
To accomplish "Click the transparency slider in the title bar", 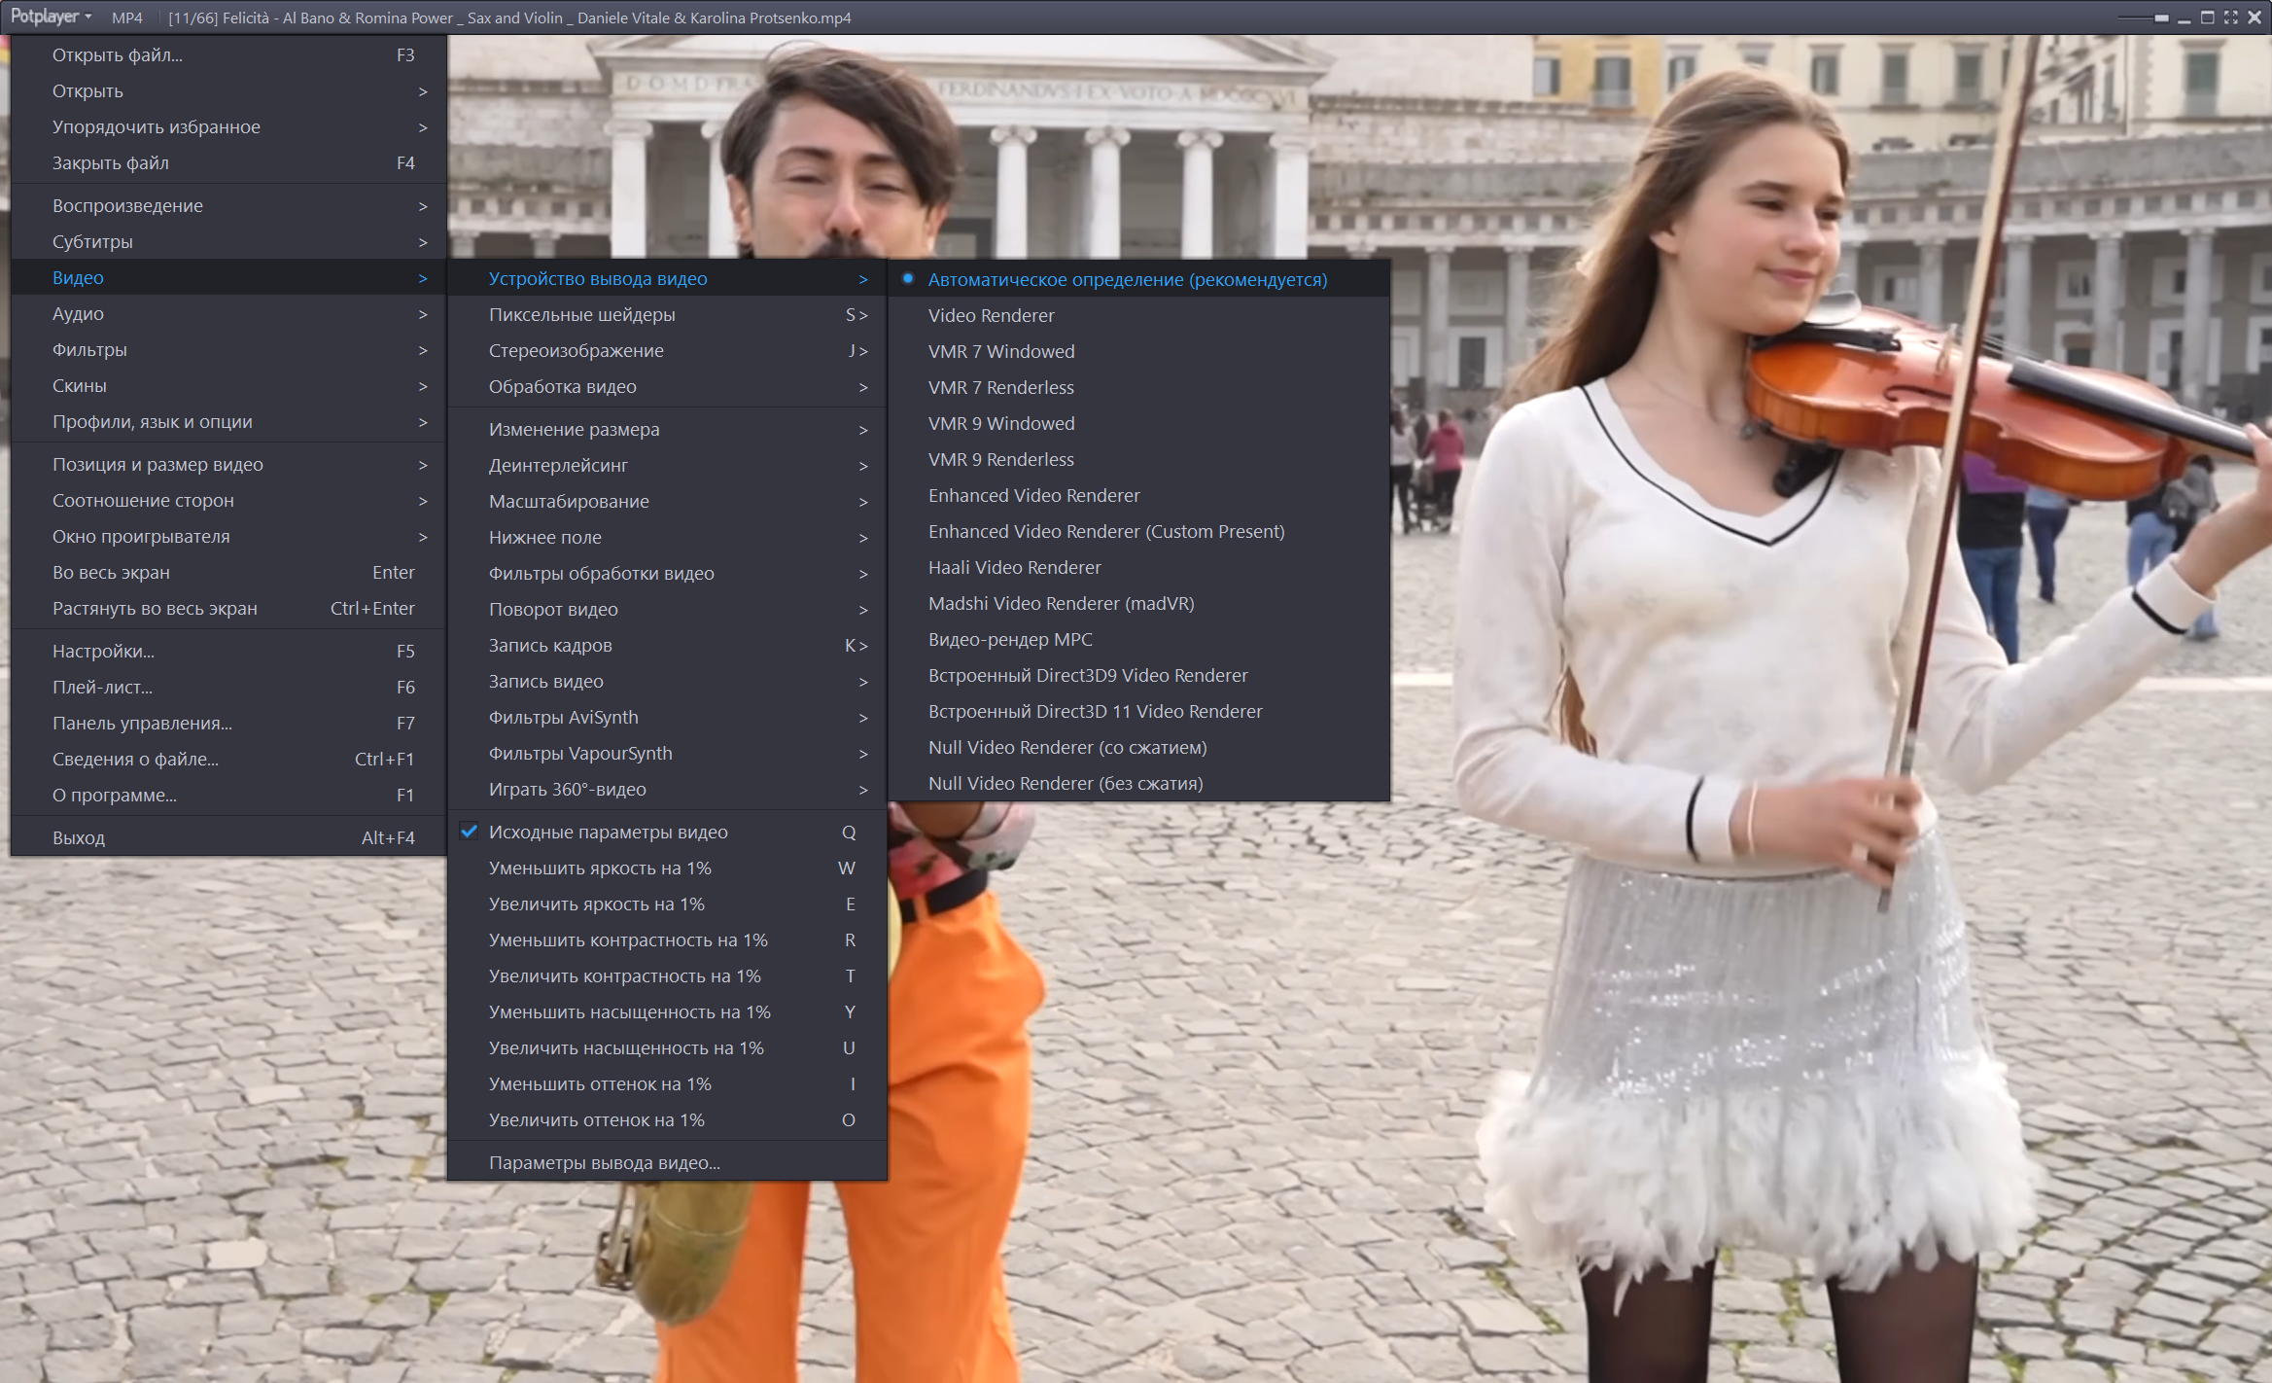I will pos(2143,18).
